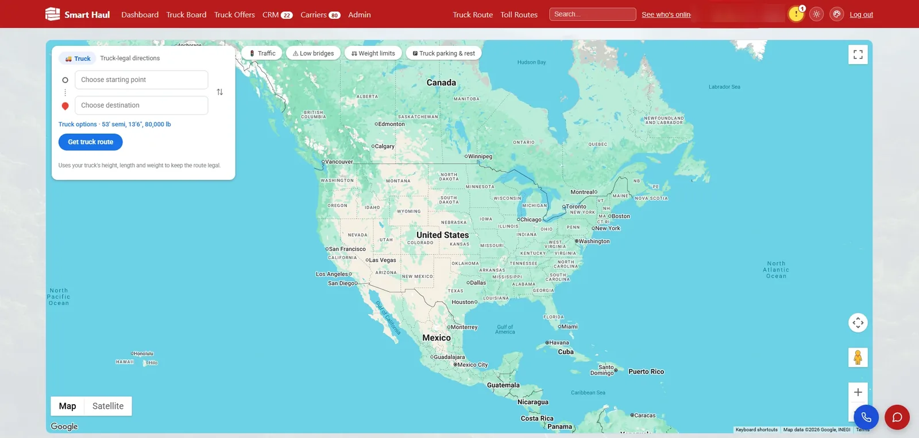Open the map camera pan control
This screenshot has width=919, height=438.
(x=858, y=323)
